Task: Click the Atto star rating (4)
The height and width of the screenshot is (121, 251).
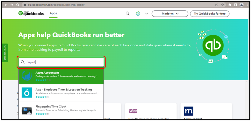Action: click(x=42, y=97)
